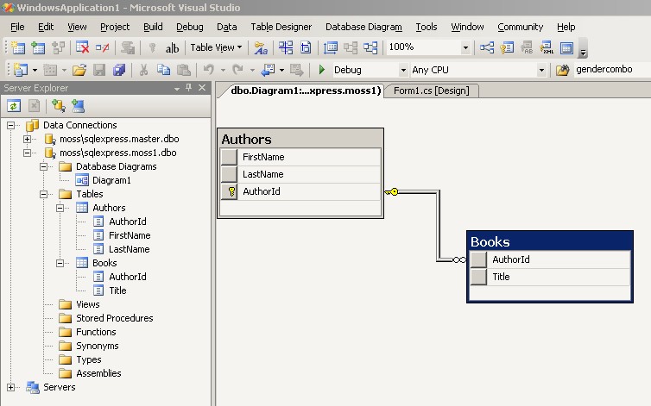Select the Stored Procedures folder
Viewport: 651px width, 406px height.
tap(115, 318)
